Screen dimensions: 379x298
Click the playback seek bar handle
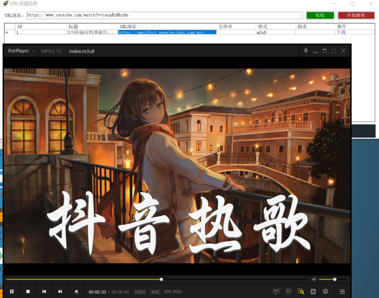[x=161, y=280]
